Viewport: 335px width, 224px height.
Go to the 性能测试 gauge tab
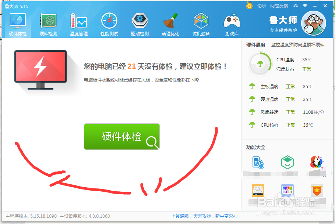[109, 25]
